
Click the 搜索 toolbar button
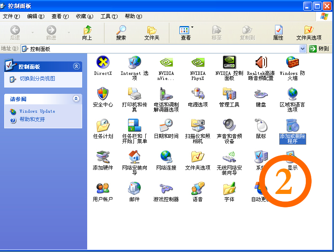pos(121,32)
